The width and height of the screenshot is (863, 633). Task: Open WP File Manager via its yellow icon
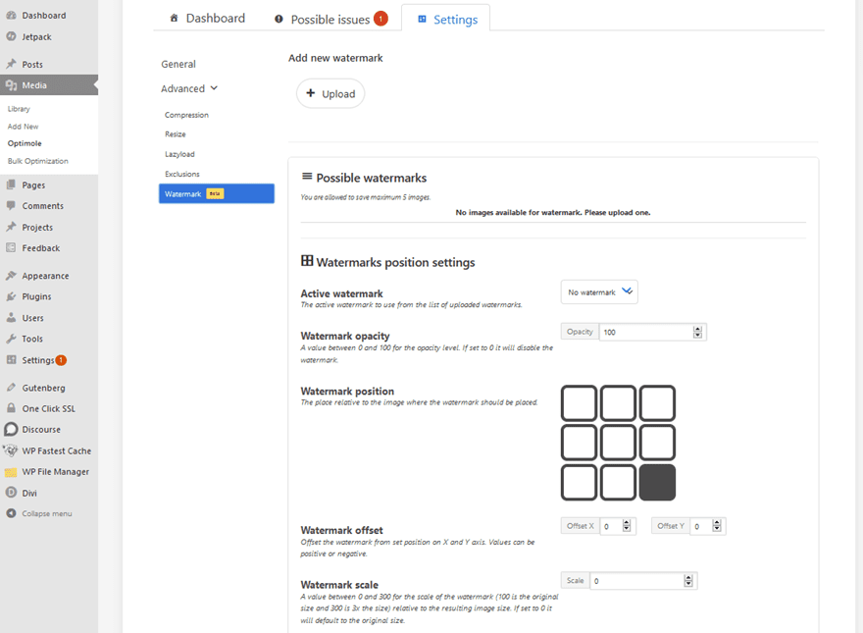click(12, 471)
